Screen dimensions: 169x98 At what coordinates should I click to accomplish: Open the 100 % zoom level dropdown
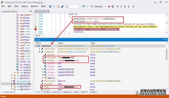click(43, 35)
